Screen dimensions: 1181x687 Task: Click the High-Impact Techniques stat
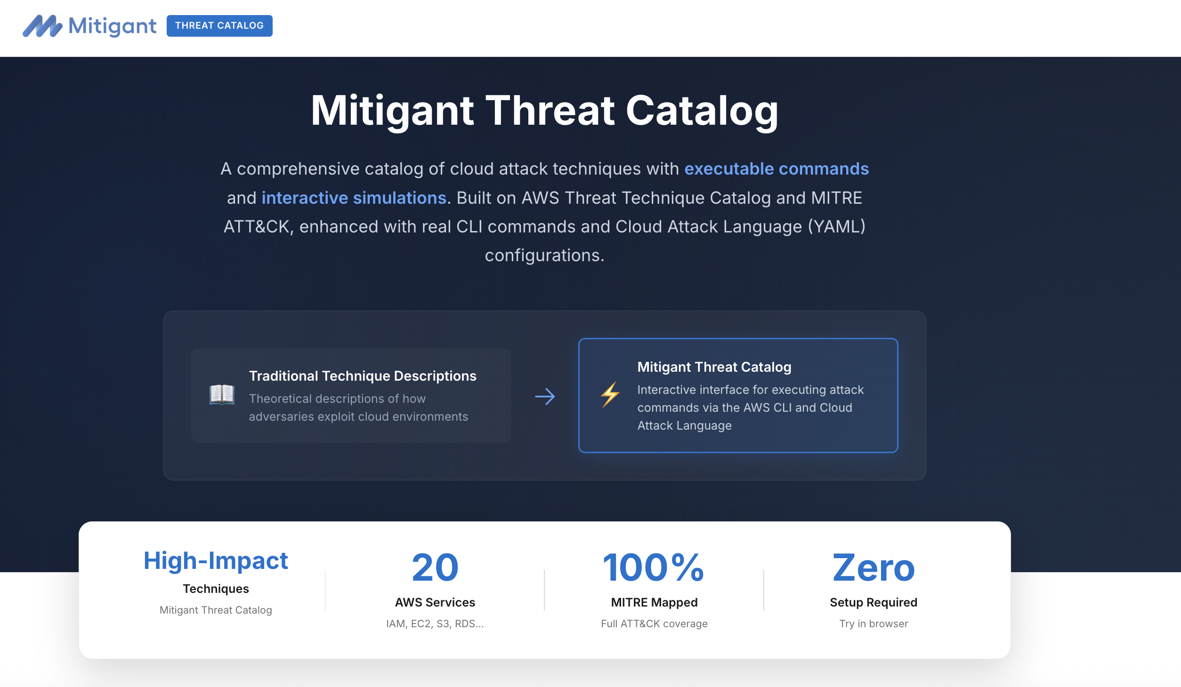216,561
